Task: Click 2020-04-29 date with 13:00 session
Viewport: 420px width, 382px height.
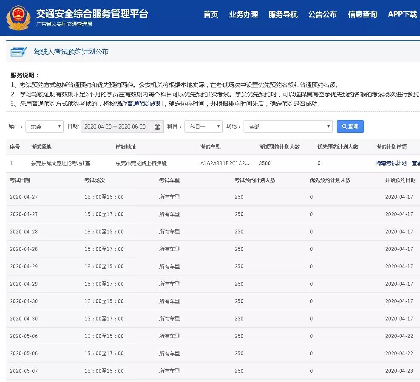Action: [x=24, y=267]
